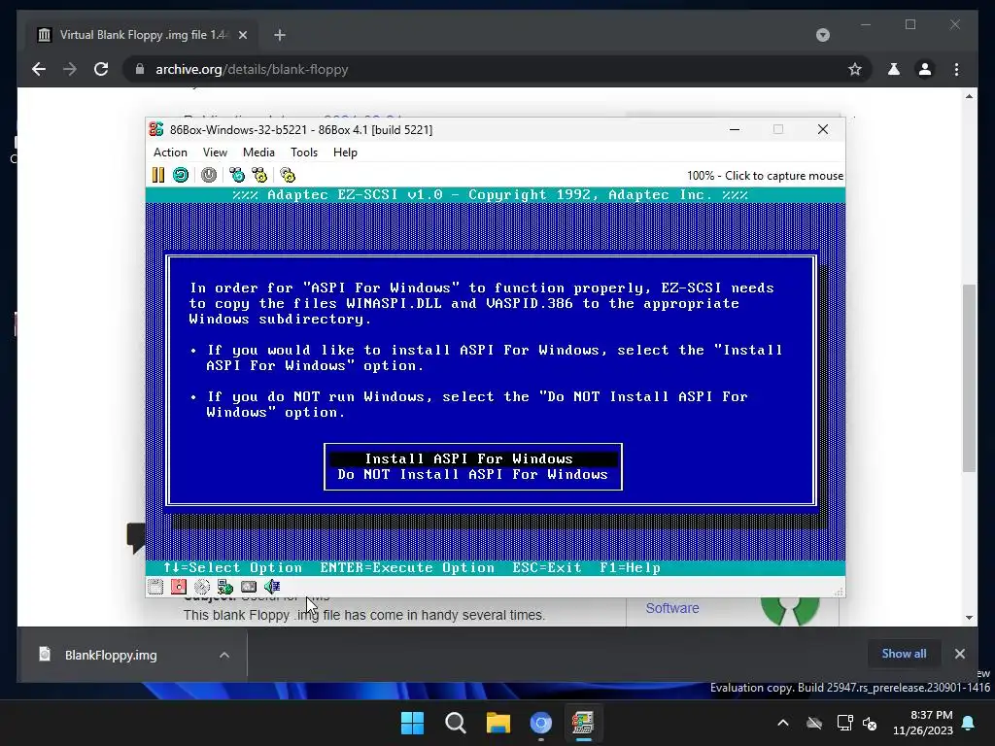Bookmark this page with the star
995x746 pixels.
tap(855, 69)
